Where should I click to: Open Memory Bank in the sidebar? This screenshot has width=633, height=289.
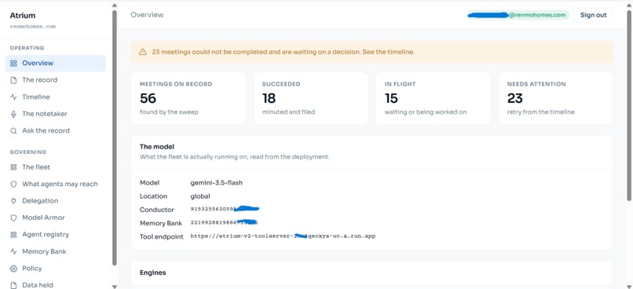(x=55, y=251)
